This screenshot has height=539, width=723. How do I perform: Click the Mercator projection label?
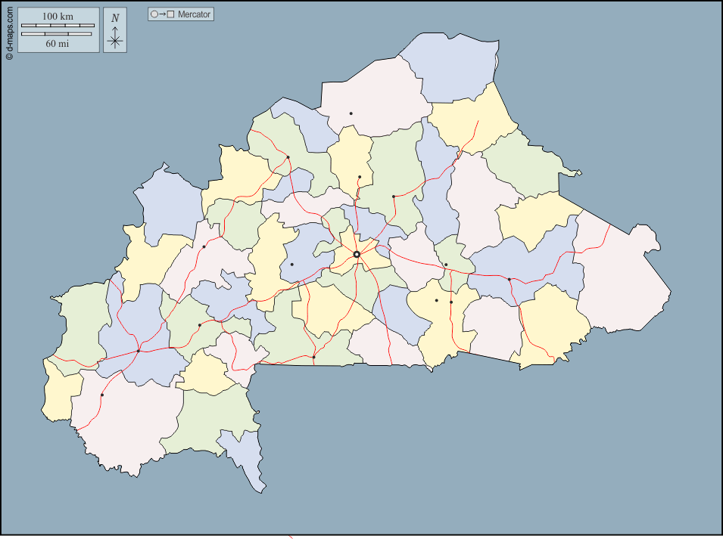pos(195,14)
